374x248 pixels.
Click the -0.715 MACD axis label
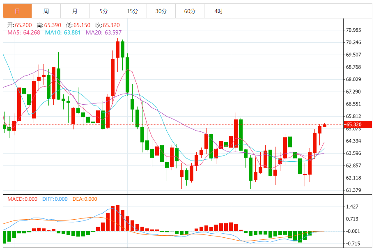353,244
